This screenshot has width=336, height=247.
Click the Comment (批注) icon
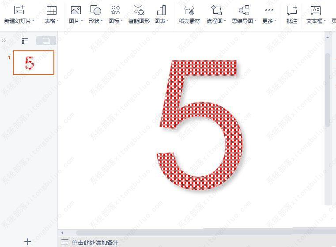click(292, 10)
